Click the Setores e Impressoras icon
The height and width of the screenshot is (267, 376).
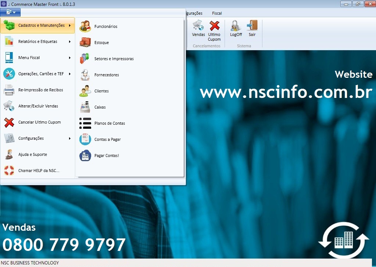tap(85, 59)
